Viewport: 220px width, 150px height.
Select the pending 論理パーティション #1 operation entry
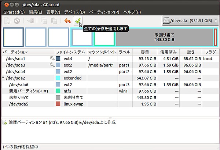pyautogui.click(x=62, y=122)
